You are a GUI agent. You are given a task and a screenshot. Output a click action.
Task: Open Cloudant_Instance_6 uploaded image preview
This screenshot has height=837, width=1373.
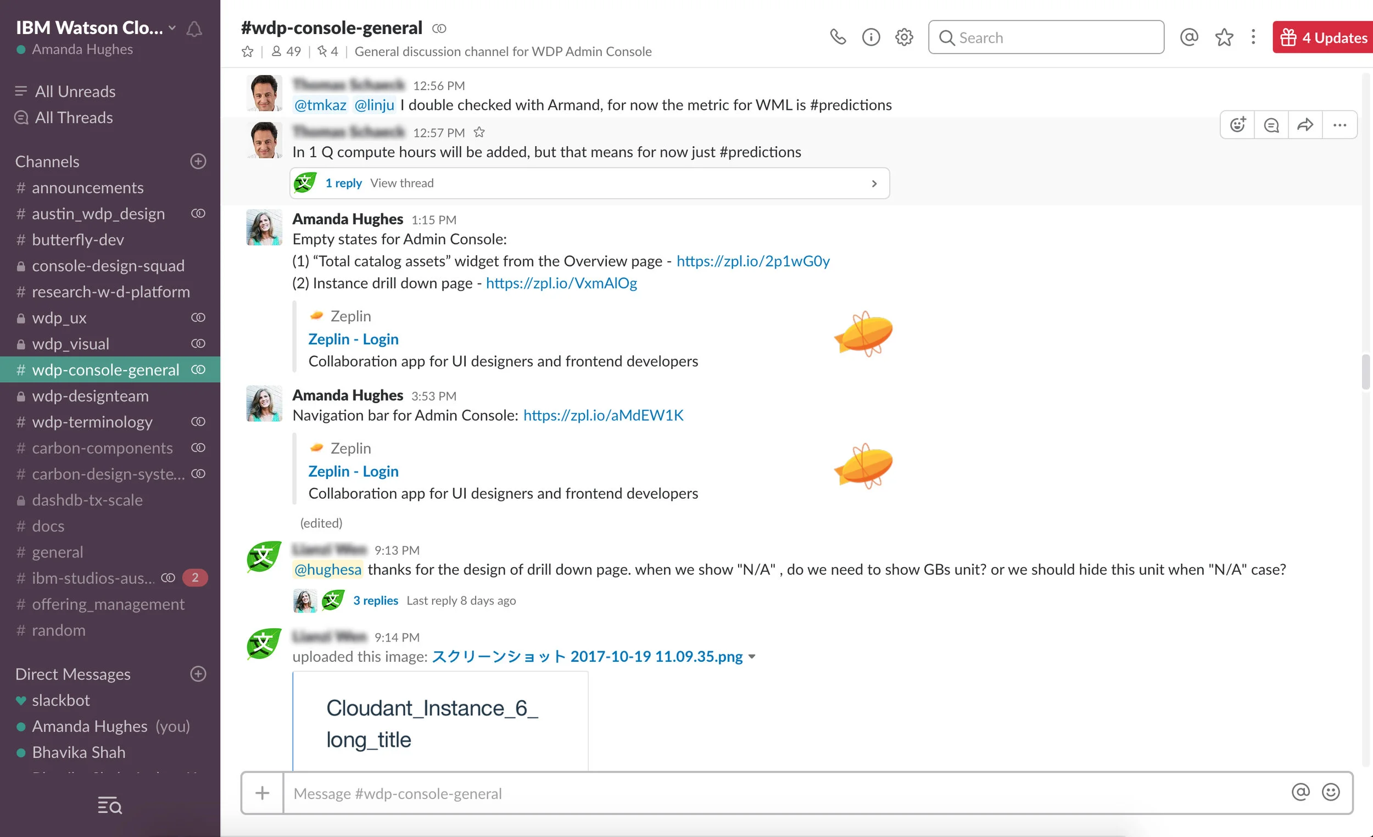(x=440, y=722)
